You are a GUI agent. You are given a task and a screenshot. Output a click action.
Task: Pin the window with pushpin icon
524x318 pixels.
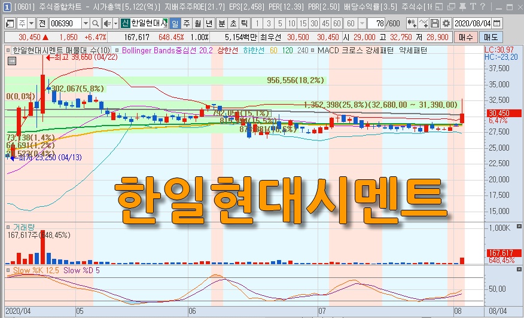click(463, 7)
